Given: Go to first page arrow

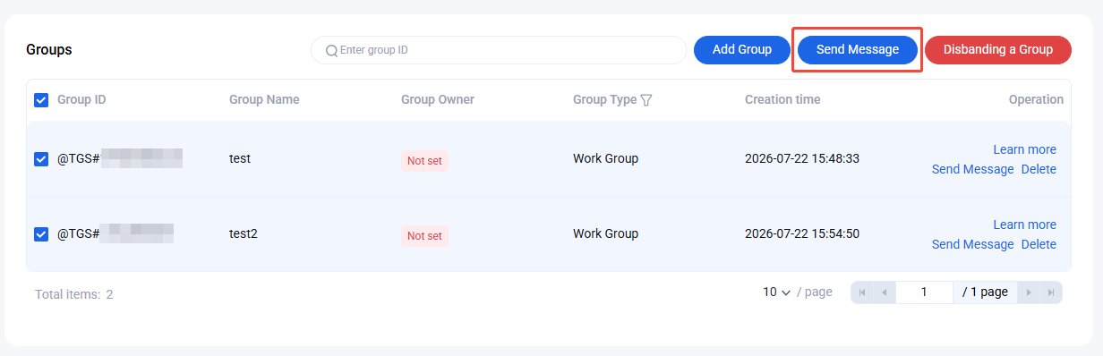Looking at the screenshot, I should 862,292.
